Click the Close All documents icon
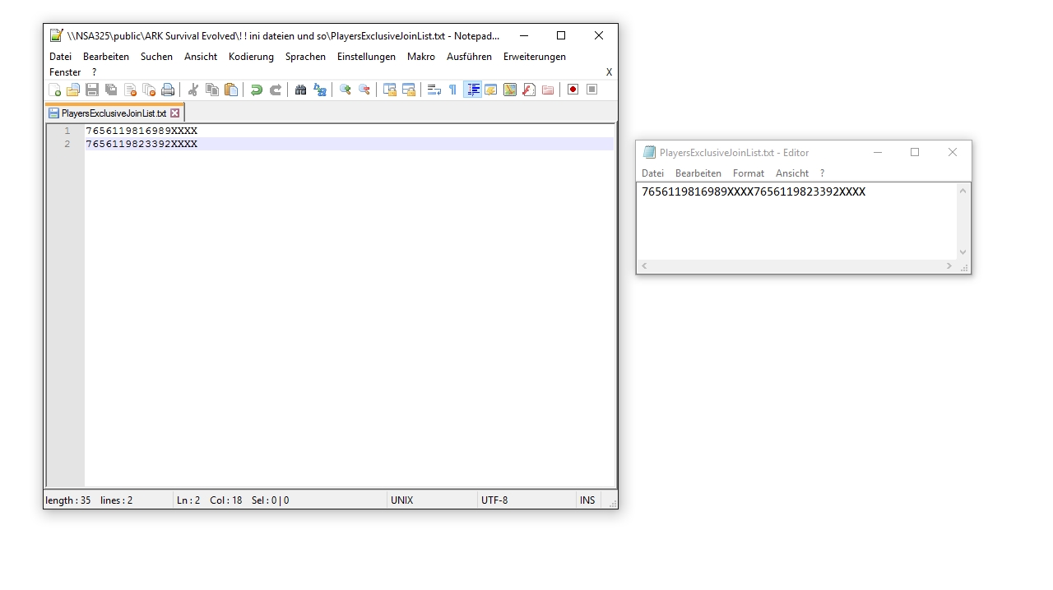1053x590 pixels. click(x=149, y=90)
